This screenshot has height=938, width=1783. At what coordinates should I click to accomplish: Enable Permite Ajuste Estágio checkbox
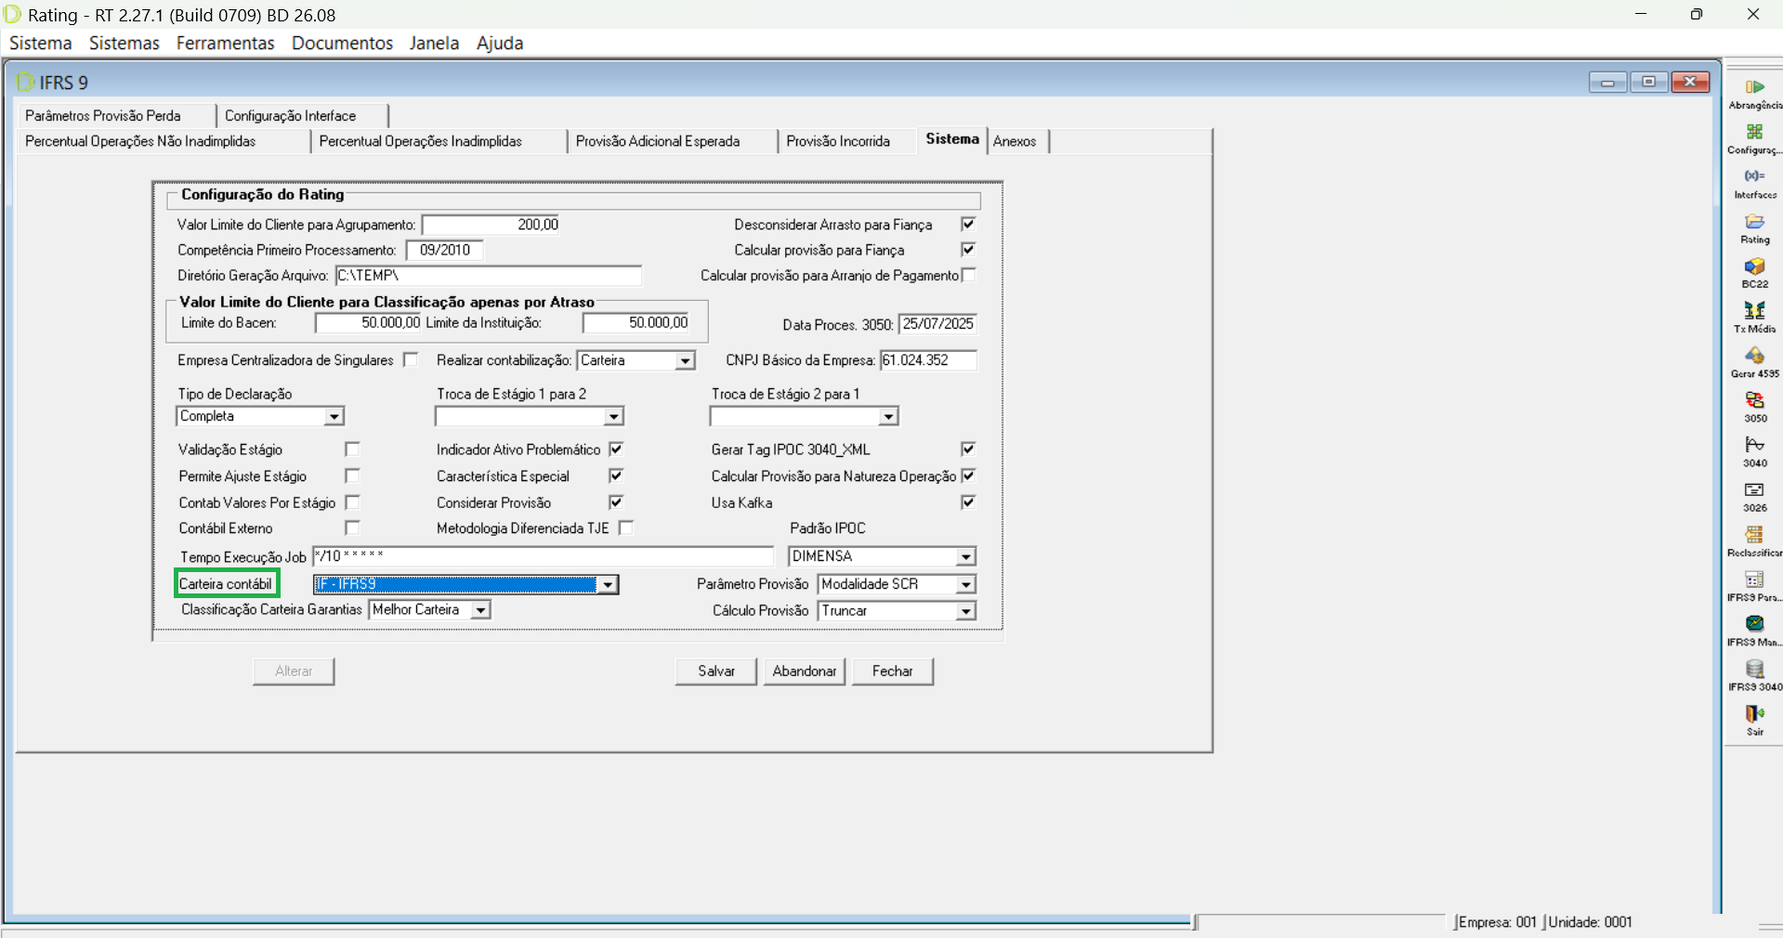click(x=352, y=476)
